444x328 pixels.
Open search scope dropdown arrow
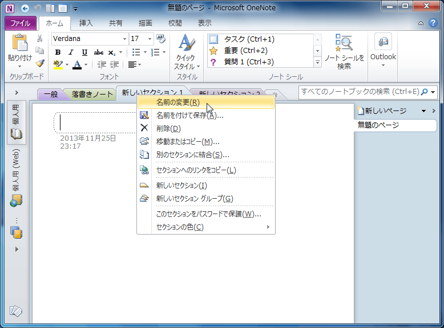(433, 92)
